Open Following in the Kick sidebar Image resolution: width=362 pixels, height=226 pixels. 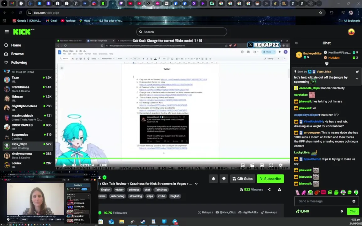19,62
